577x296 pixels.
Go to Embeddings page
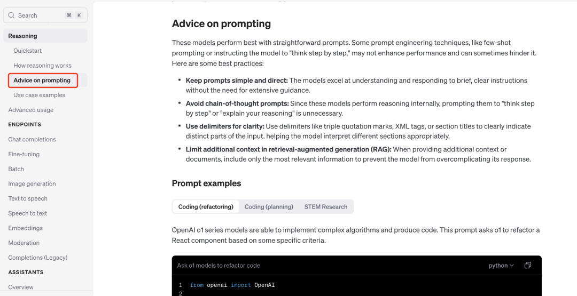[25, 228]
